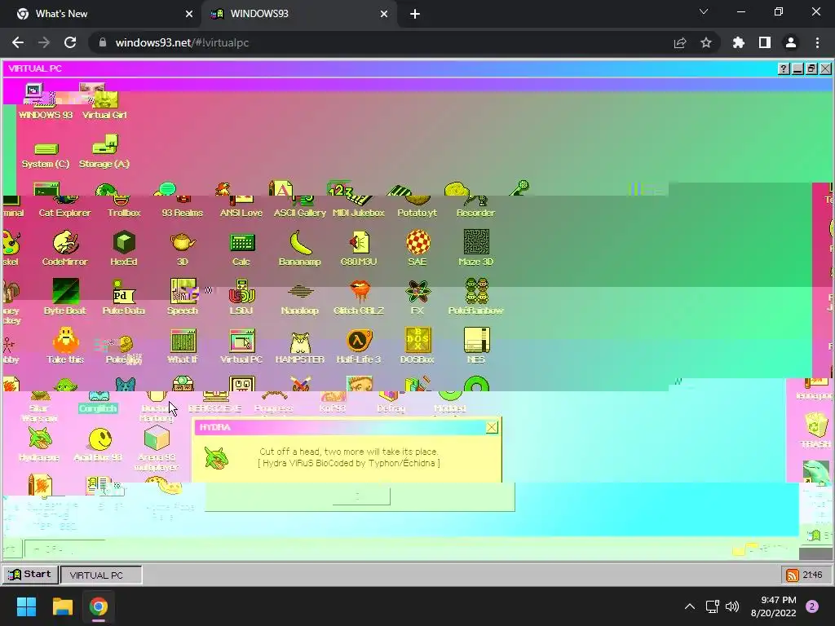Open the TRASH recycle bin
The height and width of the screenshot is (626, 835).
[x=815, y=429]
